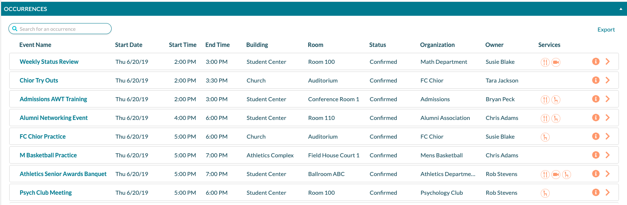Click video camera icon for Weekly Status Review
627x205 pixels.
[556, 62]
